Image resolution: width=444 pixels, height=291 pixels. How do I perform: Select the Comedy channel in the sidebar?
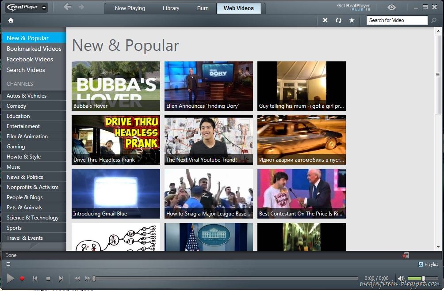(16, 106)
